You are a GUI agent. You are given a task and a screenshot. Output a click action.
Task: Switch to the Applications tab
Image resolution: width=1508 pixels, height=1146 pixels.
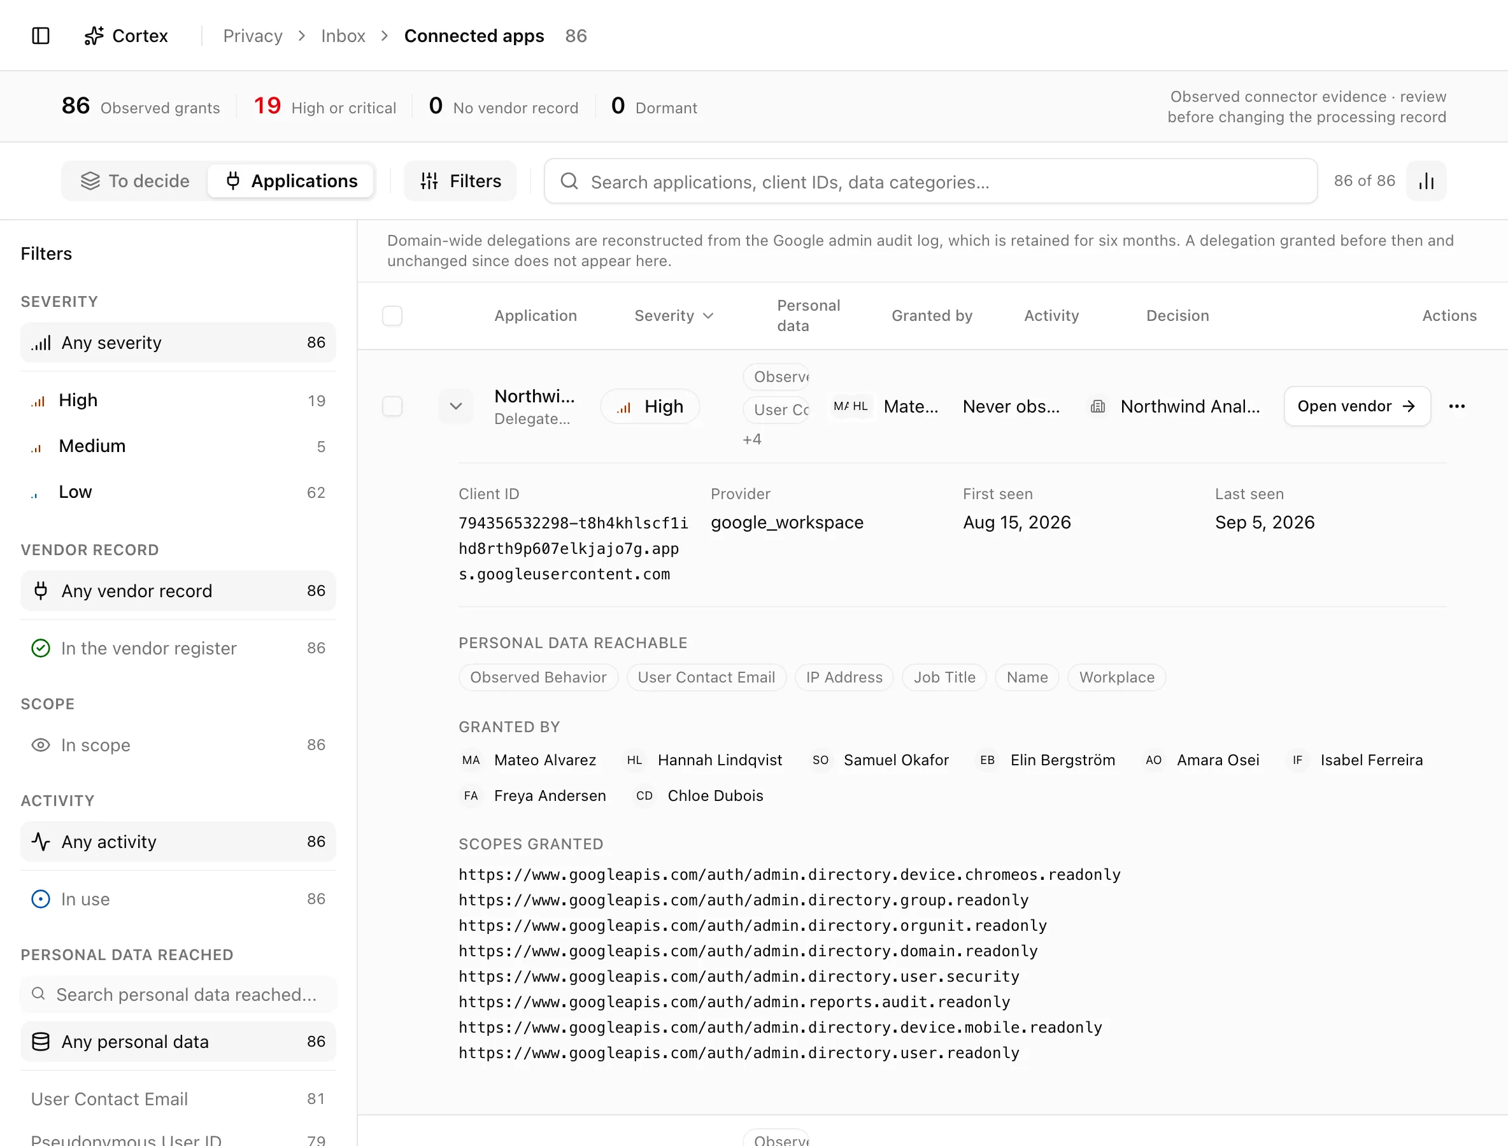point(290,181)
